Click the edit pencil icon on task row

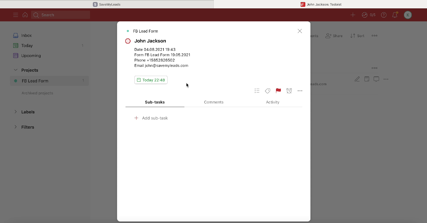[357, 79]
